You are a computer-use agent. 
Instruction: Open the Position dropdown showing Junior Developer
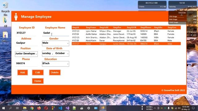[26, 54]
